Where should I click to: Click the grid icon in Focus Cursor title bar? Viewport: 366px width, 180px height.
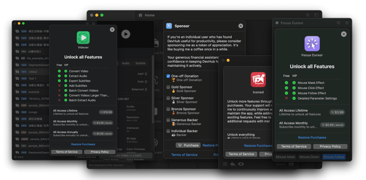347,23
